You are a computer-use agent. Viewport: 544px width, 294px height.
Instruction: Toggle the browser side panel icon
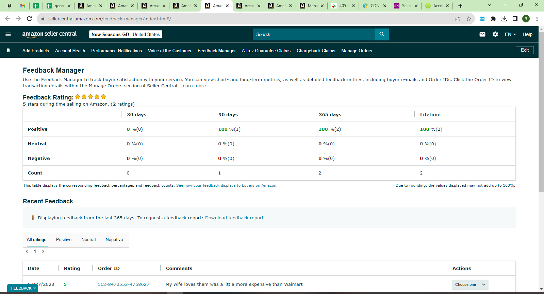click(x=515, y=19)
